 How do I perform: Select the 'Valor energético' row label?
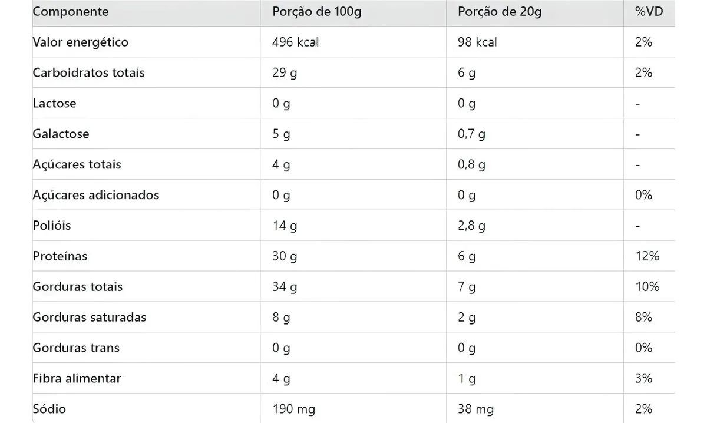81,42
